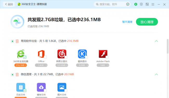Click the Adobe Flash icon
This screenshot has height=98, width=169.
[103, 54]
